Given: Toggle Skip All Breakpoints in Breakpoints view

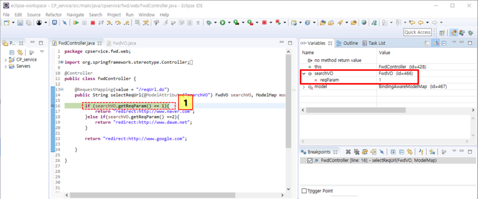Looking at the screenshot, I should click(x=381, y=152).
